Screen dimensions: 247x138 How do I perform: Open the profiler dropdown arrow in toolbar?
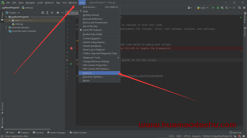(230, 8)
